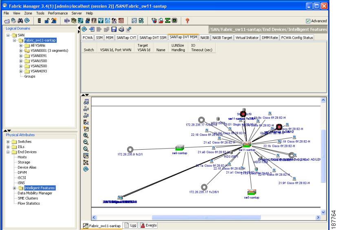Click the refresh map swirl icon on the map toolbar
The width and height of the screenshot is (338, 230).
tap(86, 169)
